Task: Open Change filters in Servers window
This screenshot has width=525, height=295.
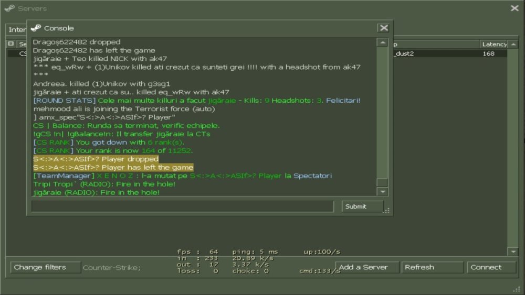Action: (46, 267)
